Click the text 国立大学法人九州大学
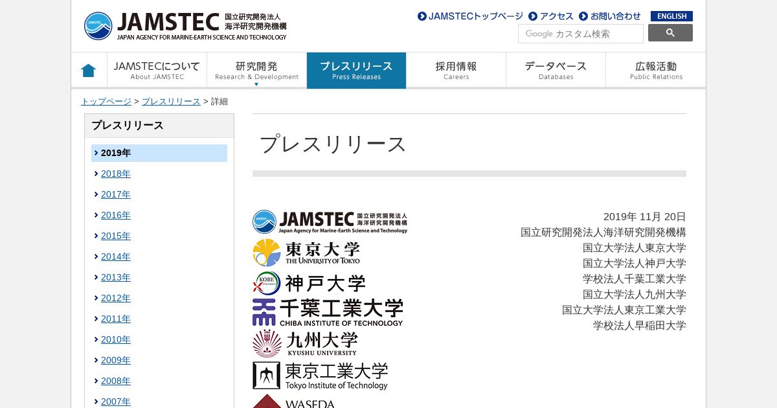Image resolution: width=777 pixels, height=408 pixels. [635, 295]
